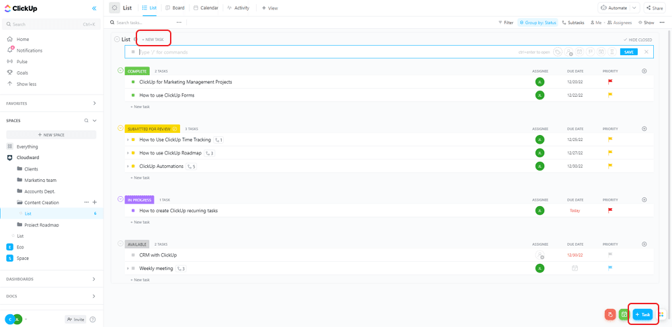Viewport: 672px width, 327px height.
Task: Assign user to new task
Action: click(x=569, y=52)
